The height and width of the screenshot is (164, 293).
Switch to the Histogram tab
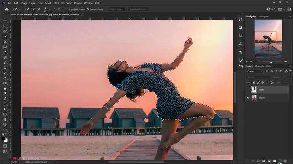pyautogui.click(x=264, y=16)
